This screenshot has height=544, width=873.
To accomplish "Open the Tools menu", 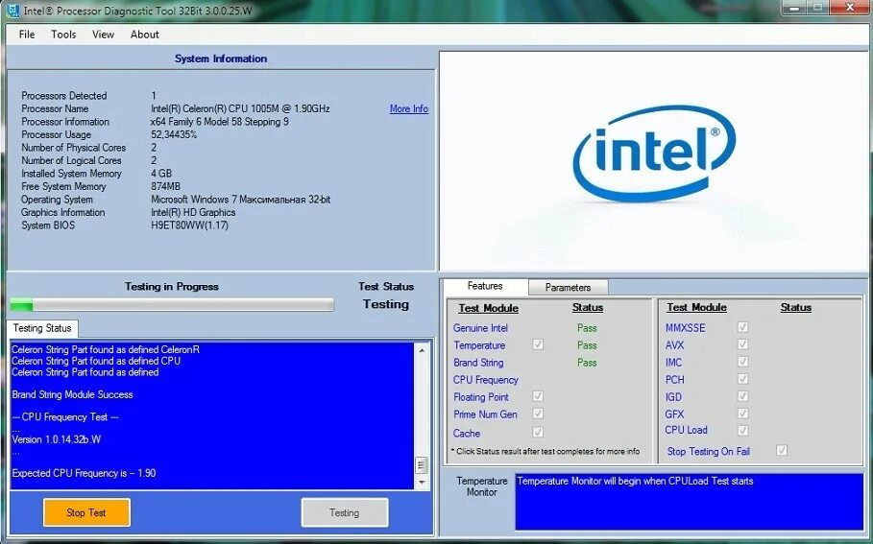I will pyautogui.click(x=63, y=35).
